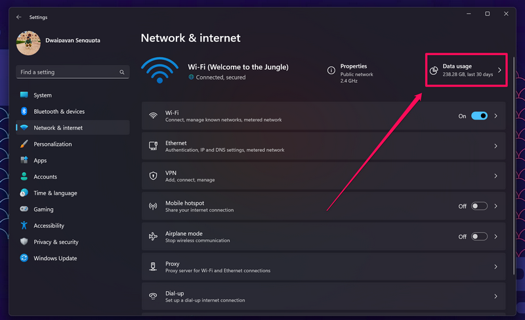
Task: Expand the Ethernet settings chevron
Action: pos(495,146)
